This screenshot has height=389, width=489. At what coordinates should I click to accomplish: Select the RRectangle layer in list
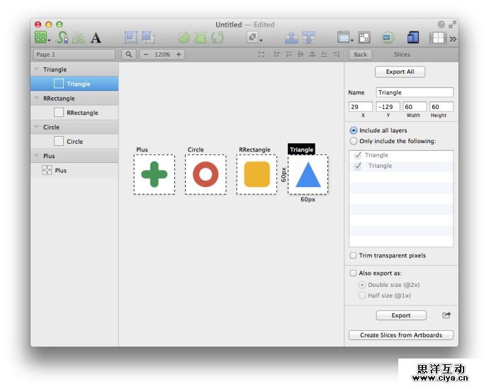(81, 113)
